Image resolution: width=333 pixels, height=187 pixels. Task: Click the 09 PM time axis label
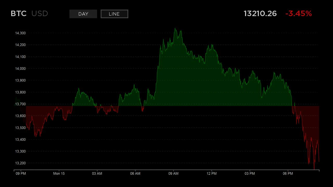tap(21, 173)
